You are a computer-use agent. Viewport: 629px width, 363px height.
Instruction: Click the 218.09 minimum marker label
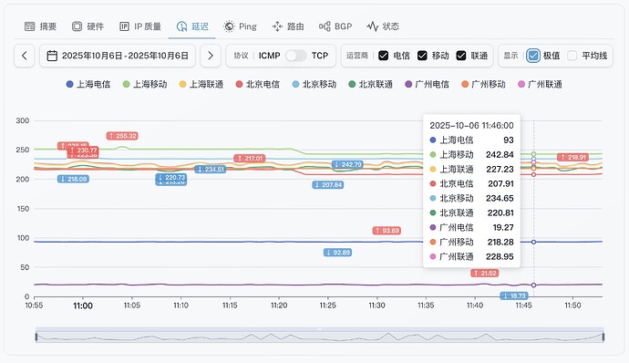73,179
